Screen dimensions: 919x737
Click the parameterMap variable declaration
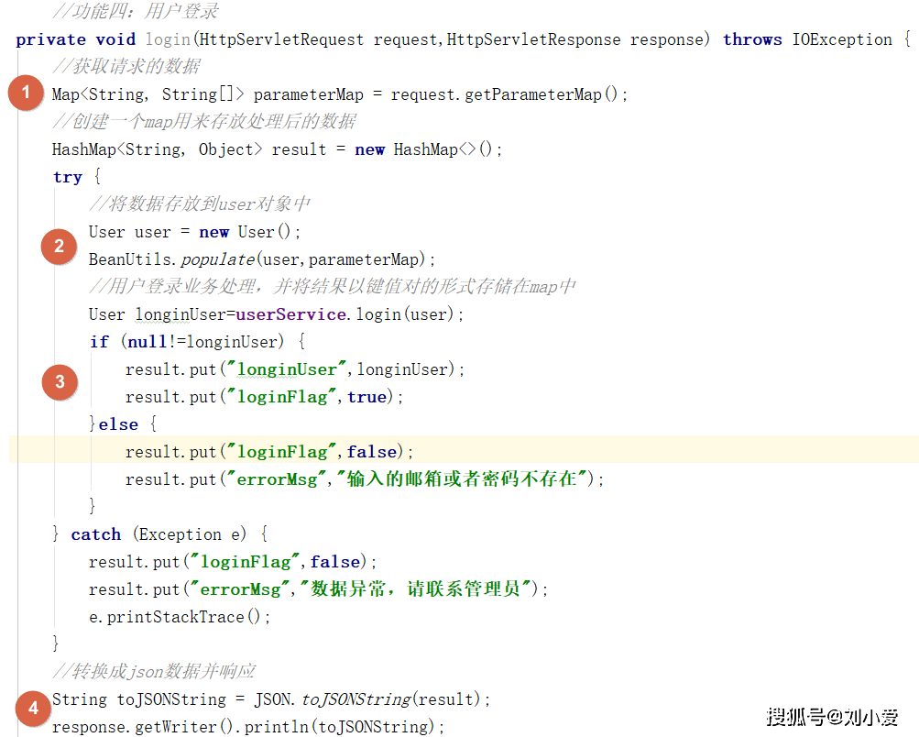point(308,94)
